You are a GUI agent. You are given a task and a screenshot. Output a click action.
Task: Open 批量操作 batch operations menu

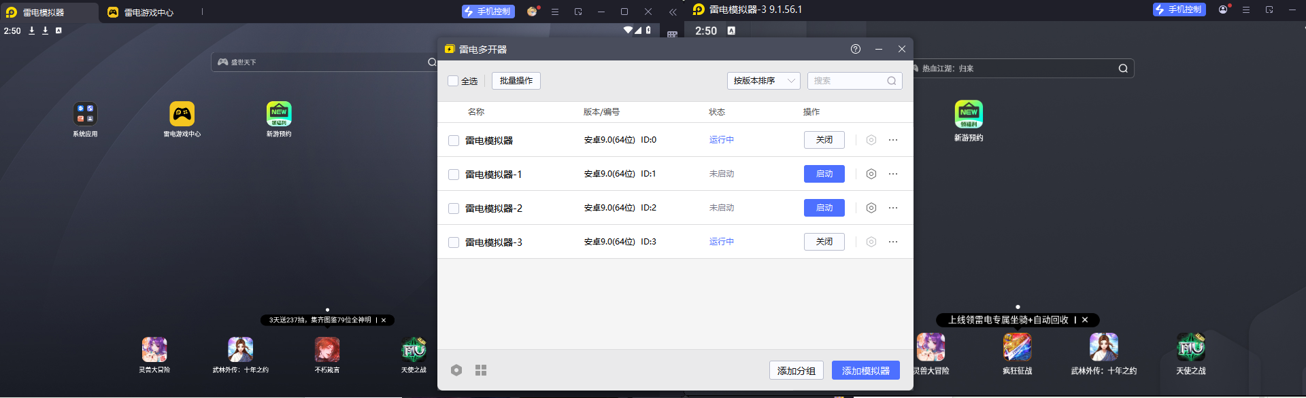coord(516,81)
